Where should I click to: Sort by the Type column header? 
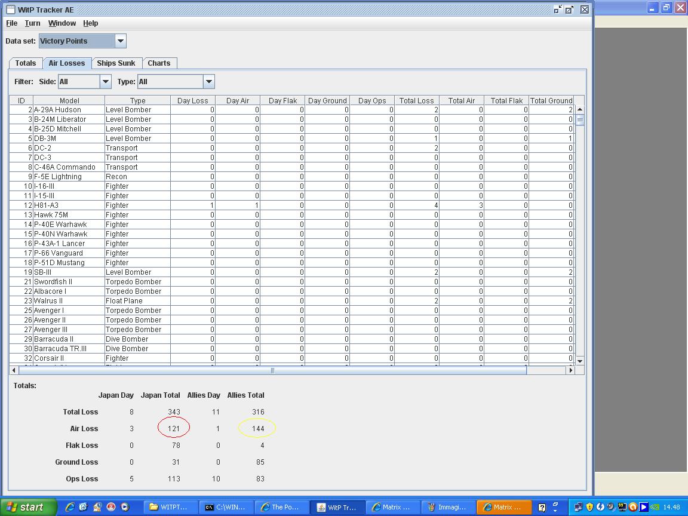pyautogui.click(x=137, y=100)
